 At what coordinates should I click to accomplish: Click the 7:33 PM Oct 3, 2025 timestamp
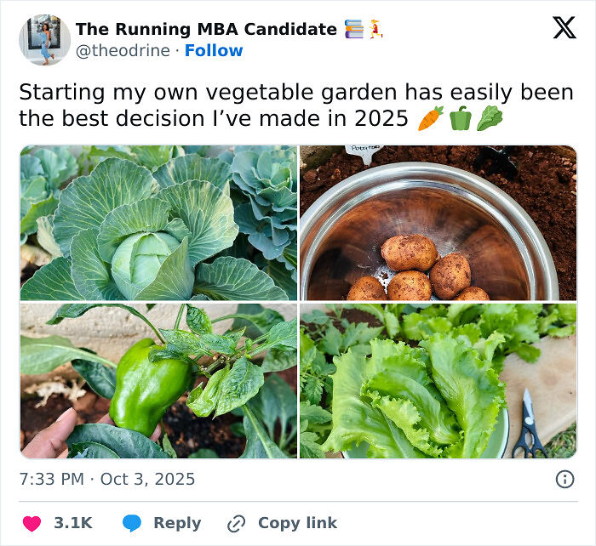[x=107, y=480]
